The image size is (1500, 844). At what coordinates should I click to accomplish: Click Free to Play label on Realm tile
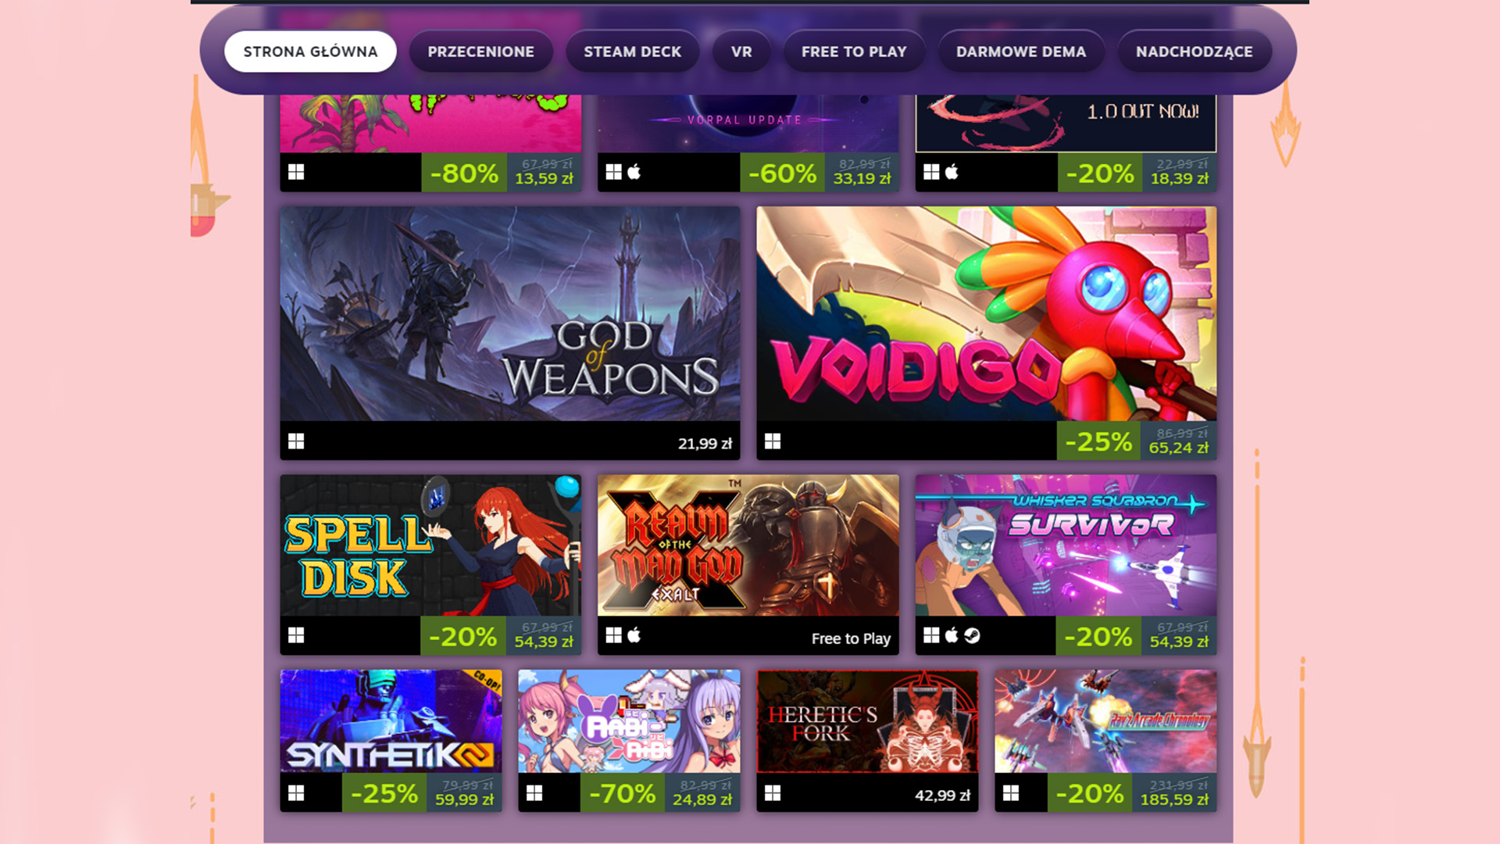851,638
